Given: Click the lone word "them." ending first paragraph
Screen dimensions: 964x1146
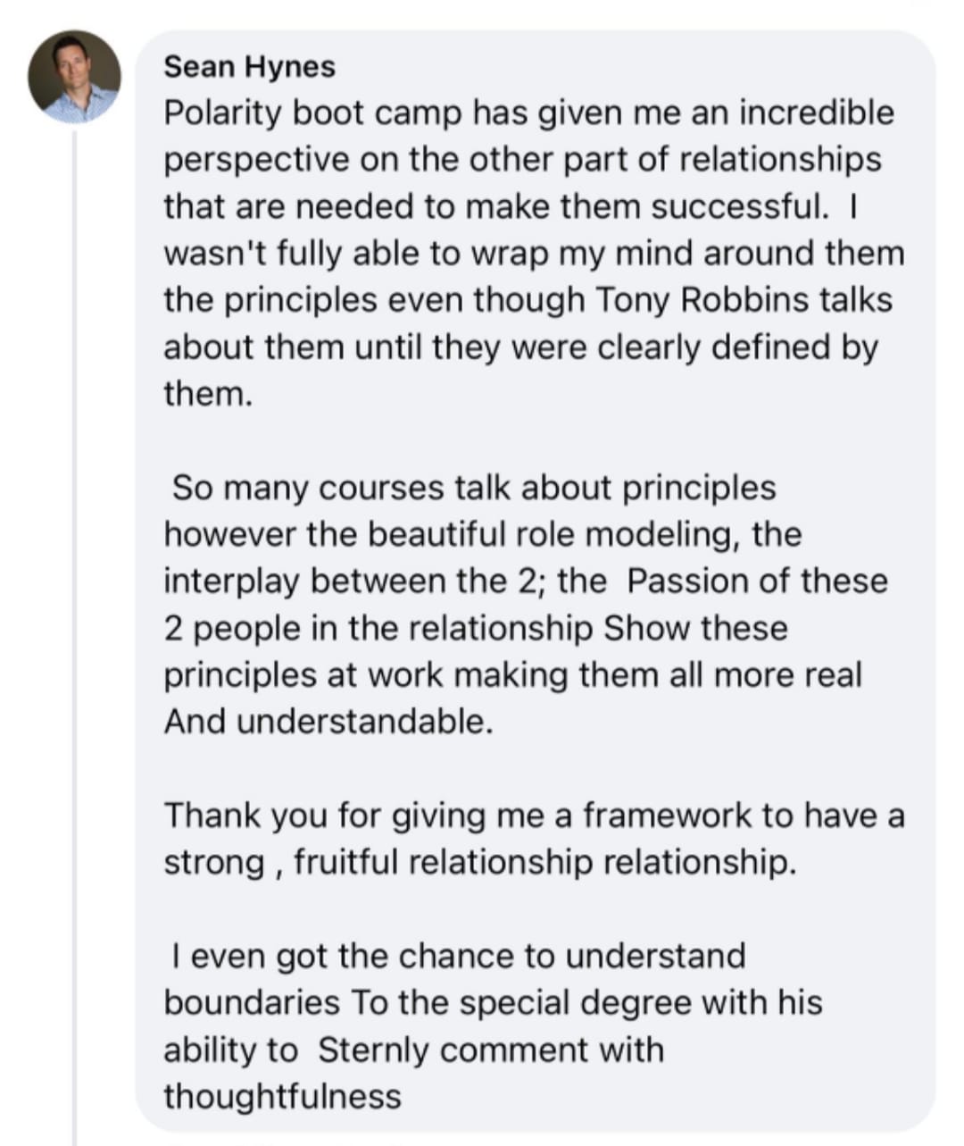Looking at the screenshot, I should click(209, 394).
